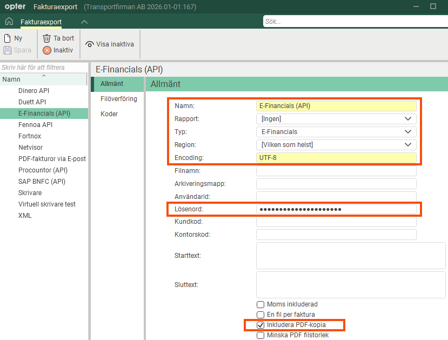Select Procountor (API) in the list
Viewport: 448px width, 340px height.
(x=43, y=170)
